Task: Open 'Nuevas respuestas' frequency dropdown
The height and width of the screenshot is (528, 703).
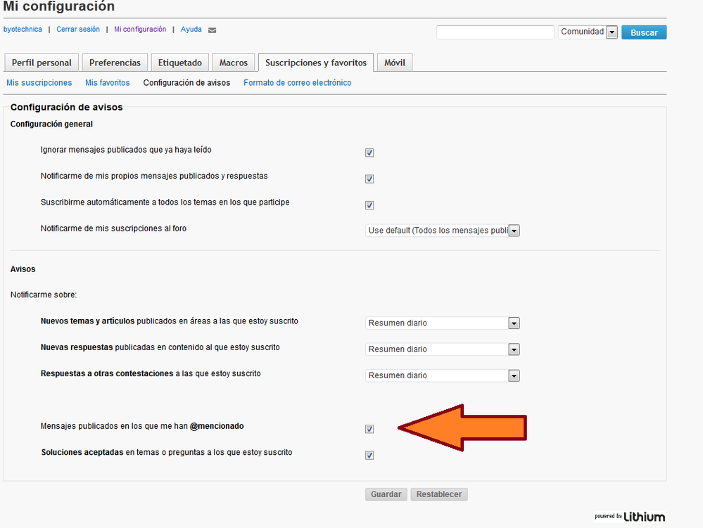Action: (443, 349)
